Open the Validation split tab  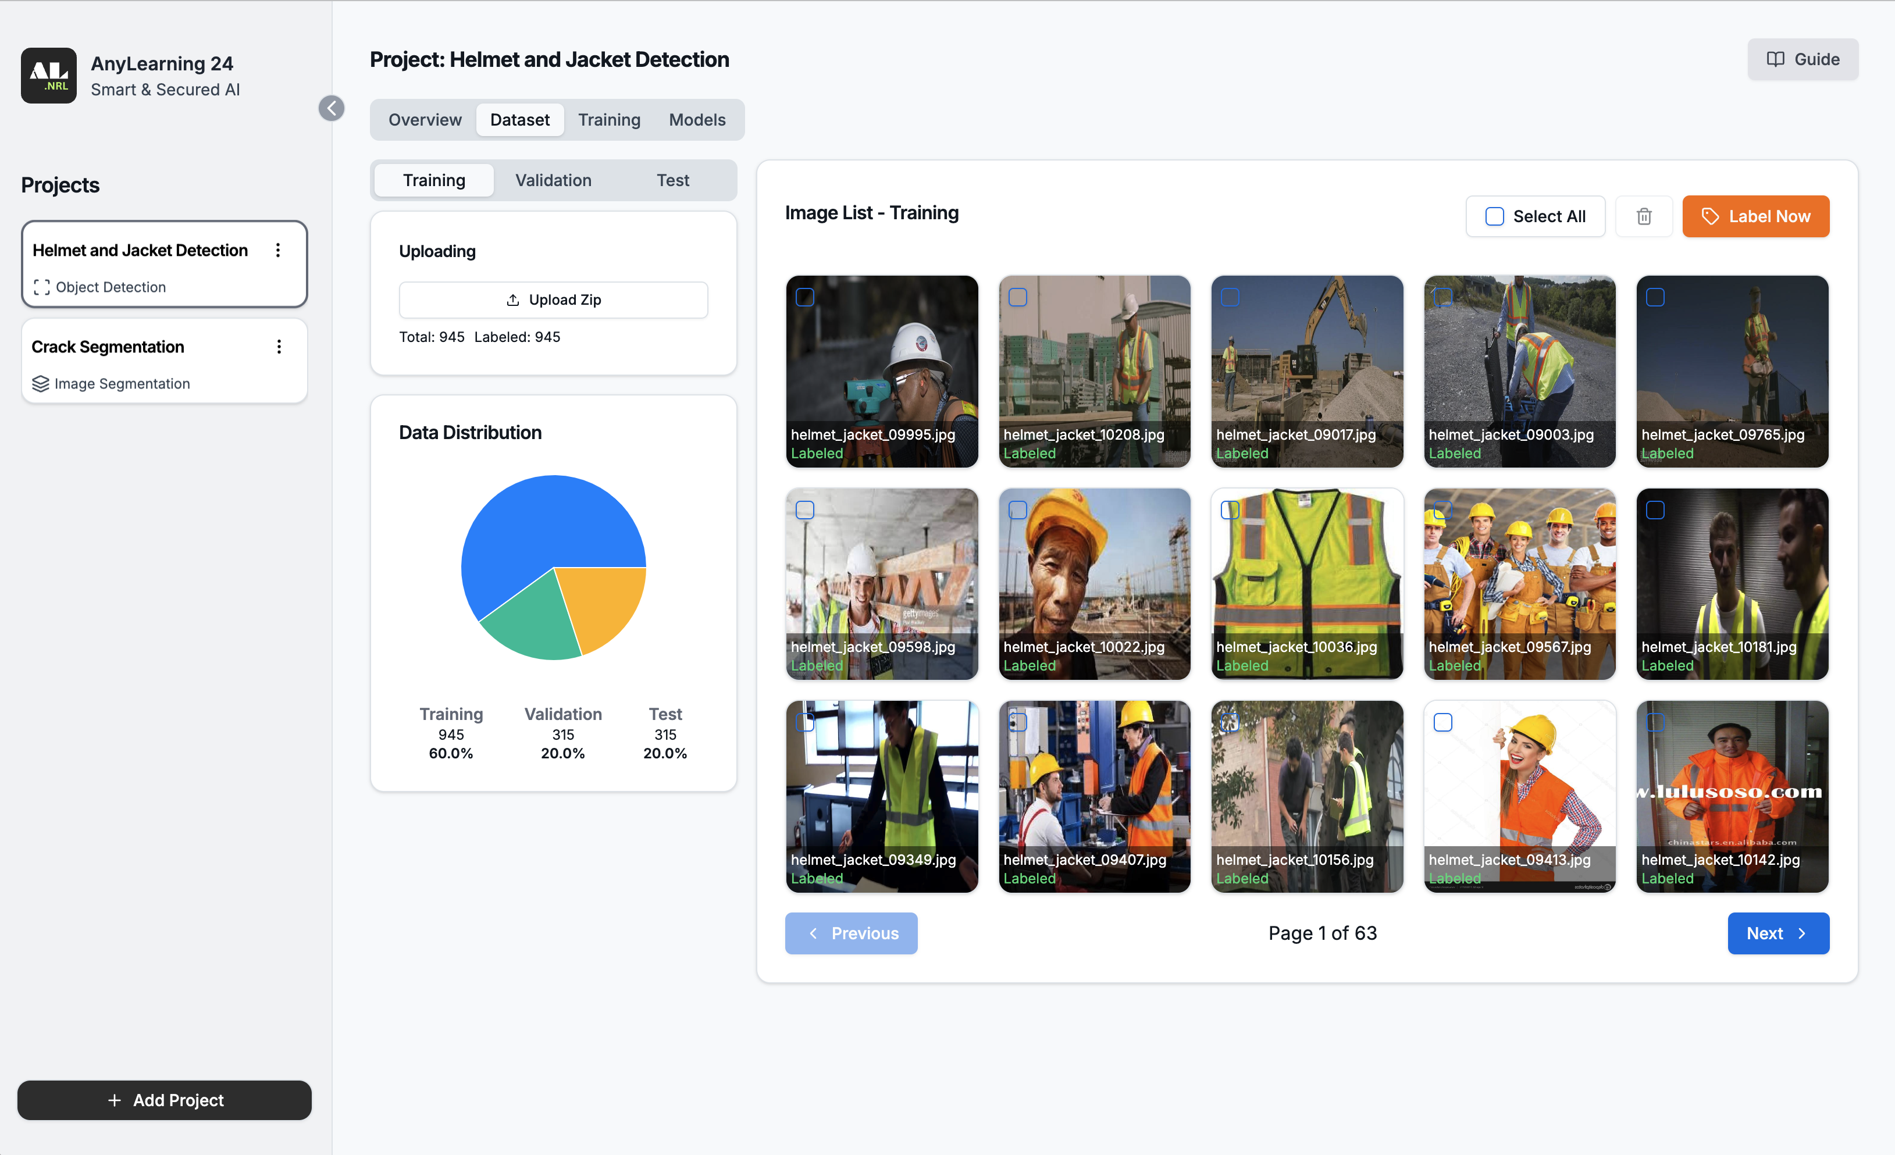(553, 180)
